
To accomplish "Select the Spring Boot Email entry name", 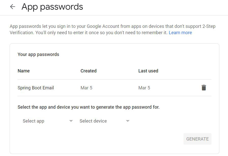I will [x=36, y=88].
